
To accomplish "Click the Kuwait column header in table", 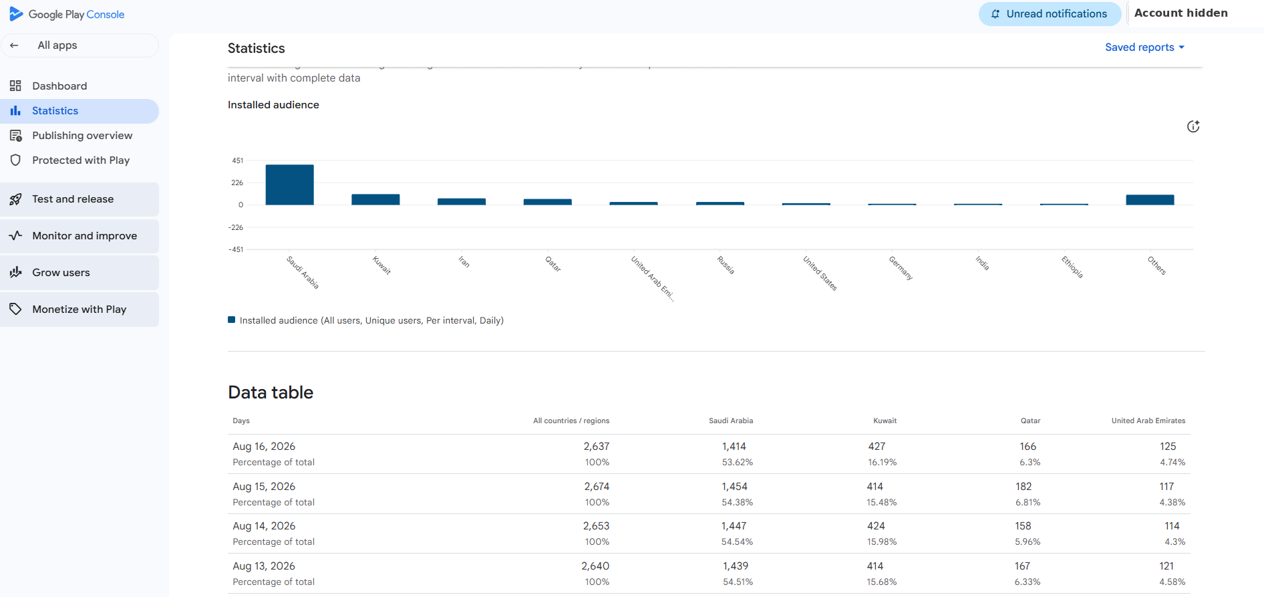I will [885, 421].
